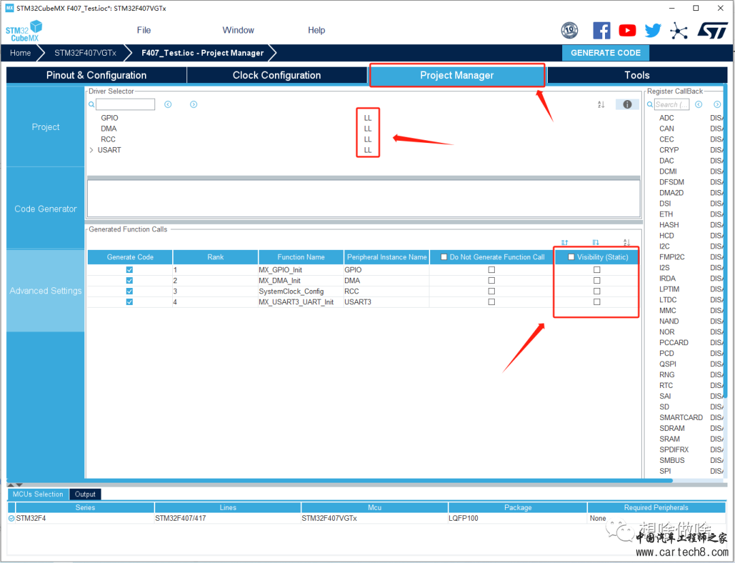Select the MX_GPIO_Init function name cell
This screenshot has width=735, height=563.
(x=301, y=270)
